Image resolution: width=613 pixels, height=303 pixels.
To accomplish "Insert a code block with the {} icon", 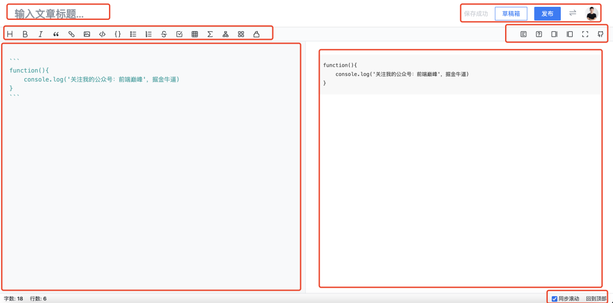I will pos(117,35).
